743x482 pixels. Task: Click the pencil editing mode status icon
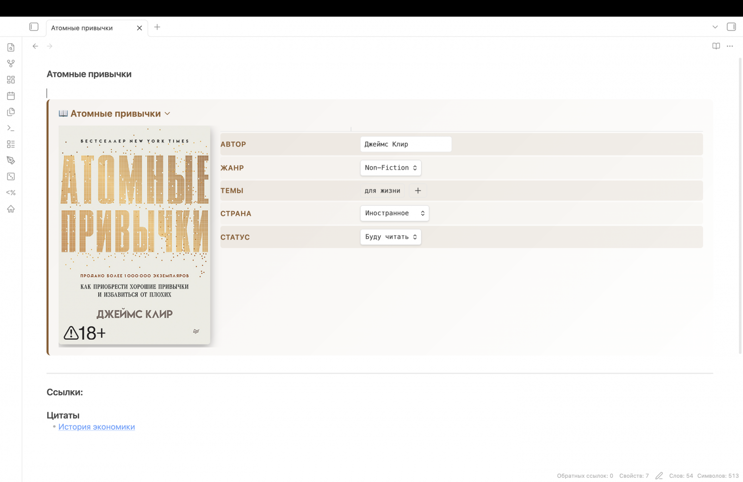[659, 476]
